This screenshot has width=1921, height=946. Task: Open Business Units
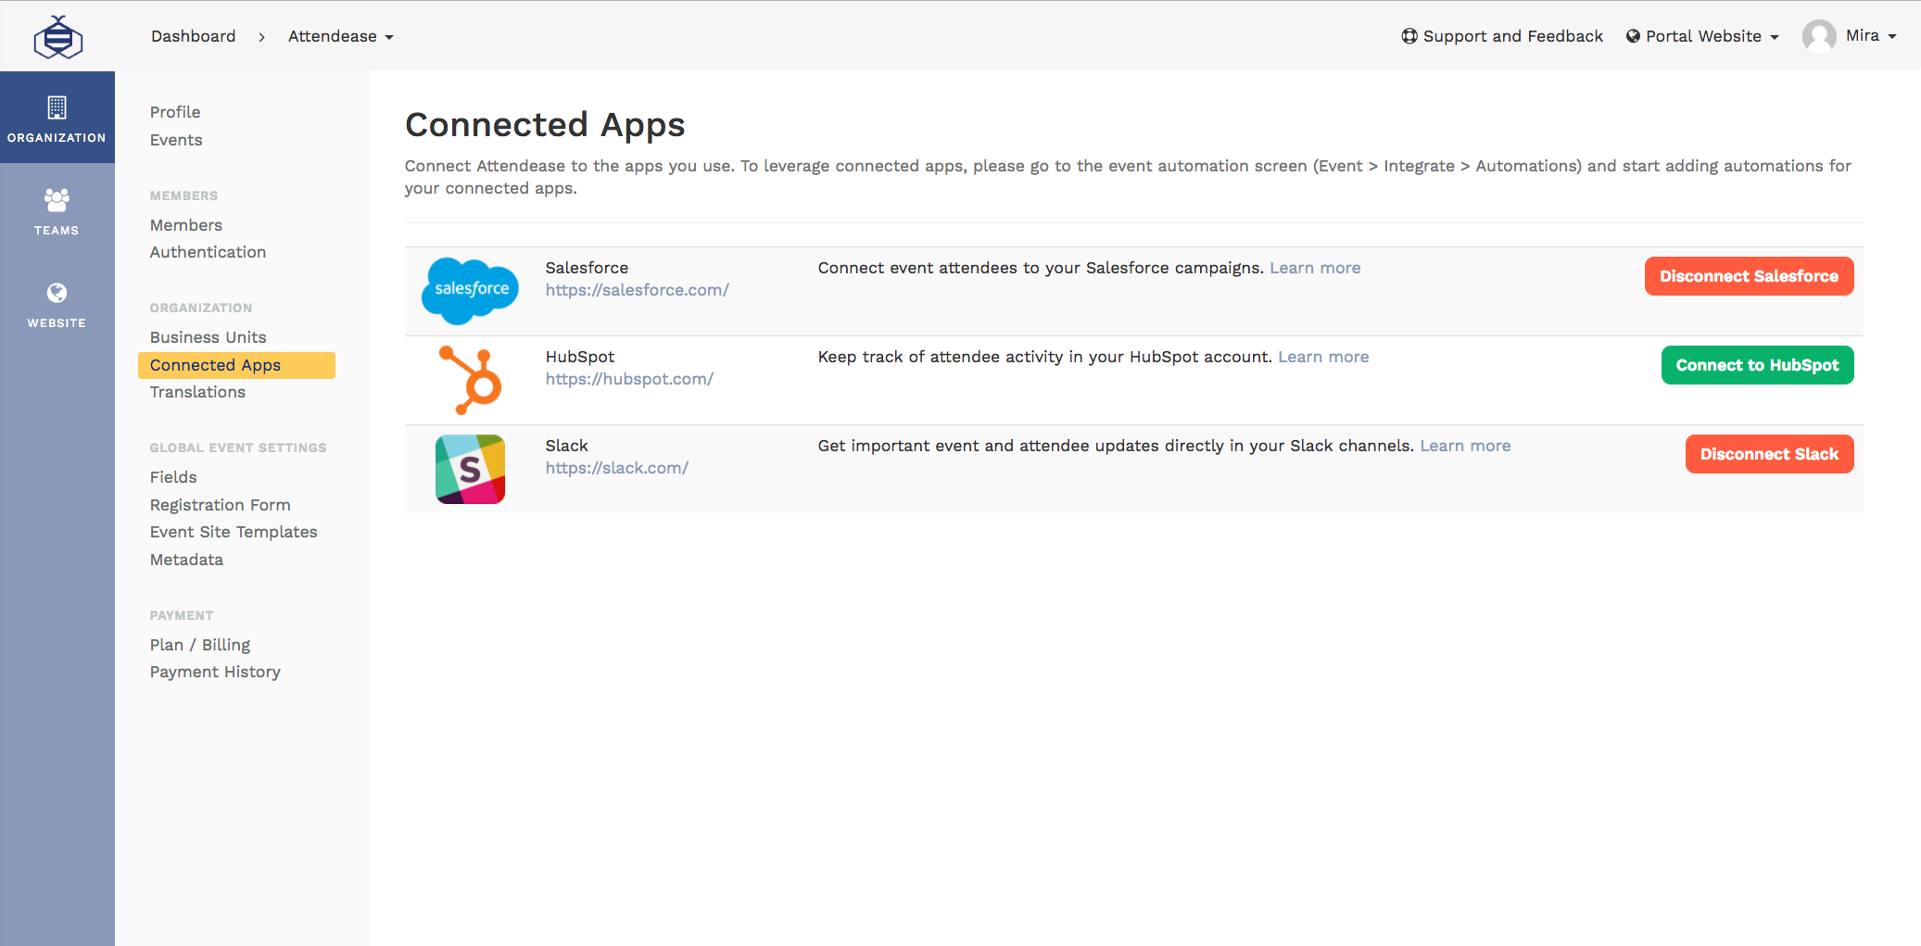208,337
